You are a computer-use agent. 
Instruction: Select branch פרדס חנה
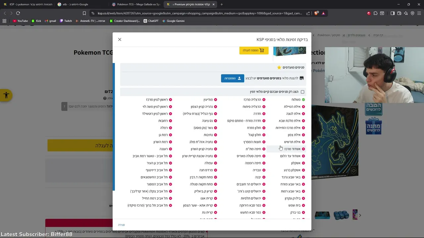click(x=206, y=170)
